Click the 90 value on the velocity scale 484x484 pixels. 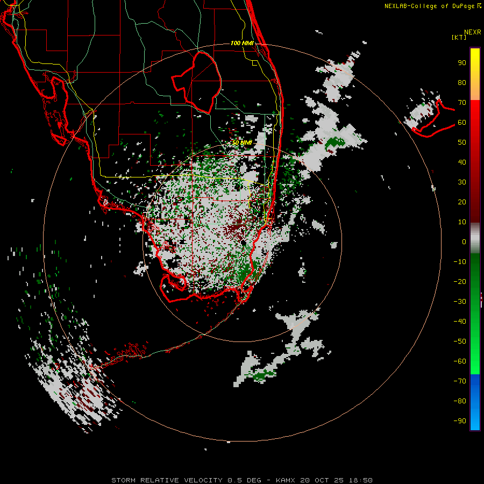pos(462,63)
